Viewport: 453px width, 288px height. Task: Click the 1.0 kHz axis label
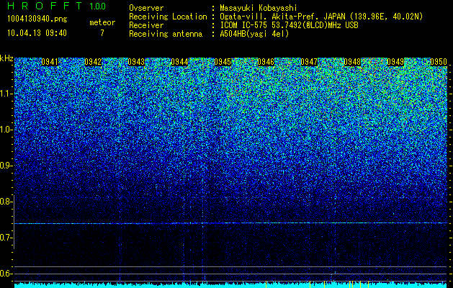[x=5, y=130]
